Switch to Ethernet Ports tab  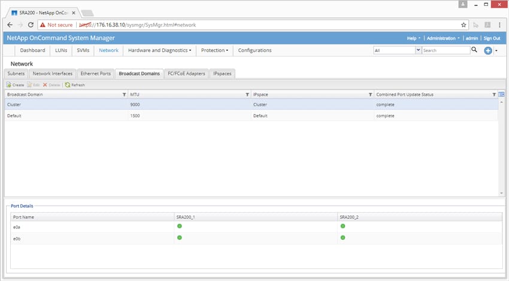pyautogui.click(x=95, y=74)
